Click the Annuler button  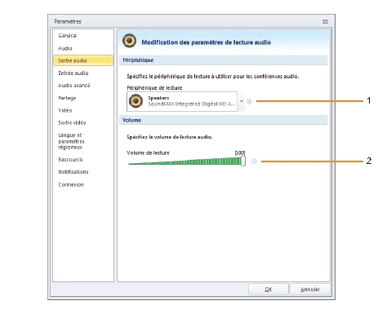310,290
